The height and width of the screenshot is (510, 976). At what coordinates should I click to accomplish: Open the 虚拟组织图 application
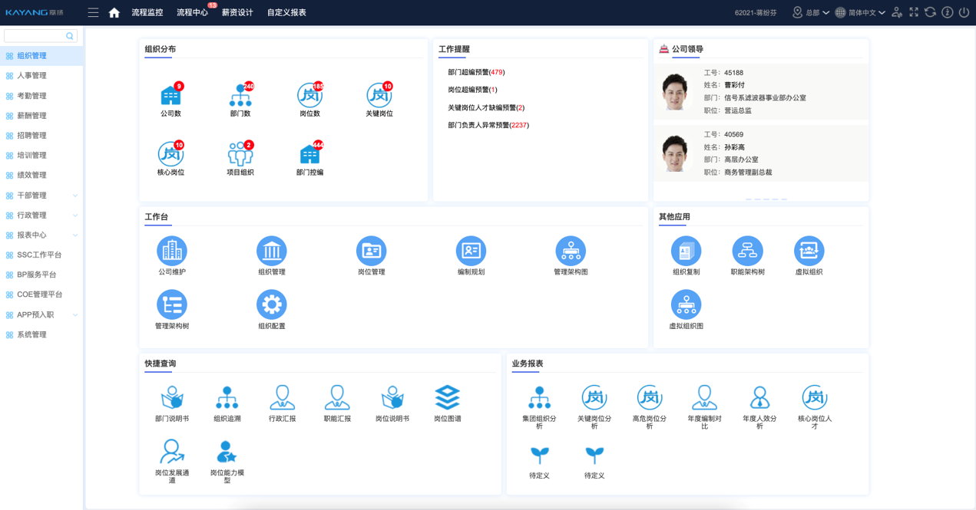pos(686,304)
